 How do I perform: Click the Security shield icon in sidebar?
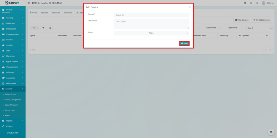pyautogui.click(x=3, y=89)
